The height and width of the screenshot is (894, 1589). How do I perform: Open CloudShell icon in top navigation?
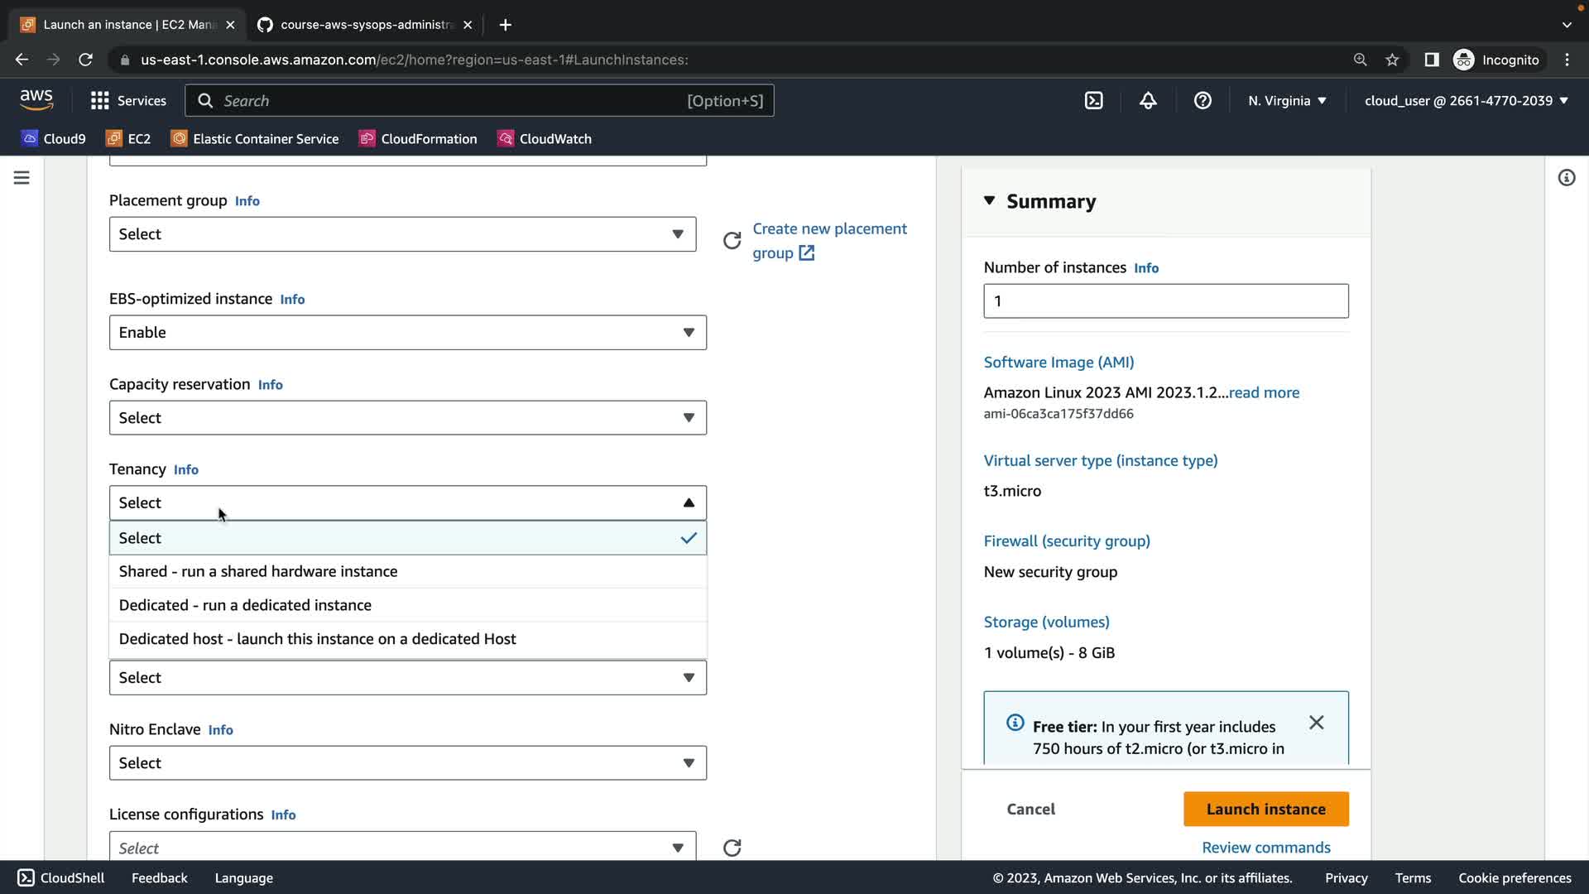coord(1093,101)
